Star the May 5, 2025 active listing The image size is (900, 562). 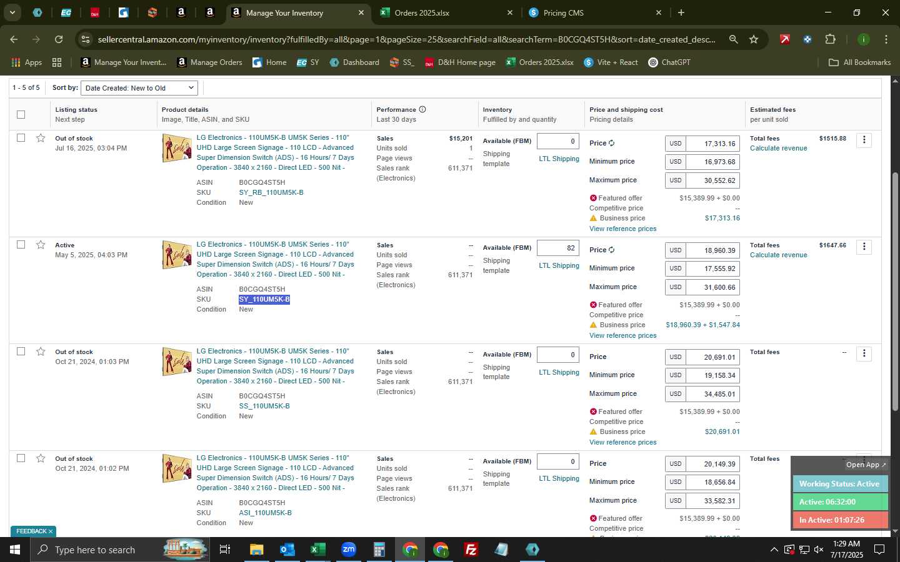[x=41, y=245]
